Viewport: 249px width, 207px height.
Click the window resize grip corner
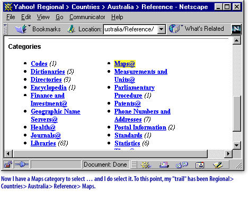click(238, 166)
